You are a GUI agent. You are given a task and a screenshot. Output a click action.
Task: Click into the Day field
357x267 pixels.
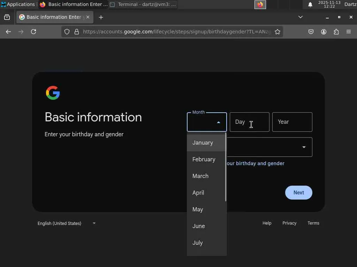250,122
